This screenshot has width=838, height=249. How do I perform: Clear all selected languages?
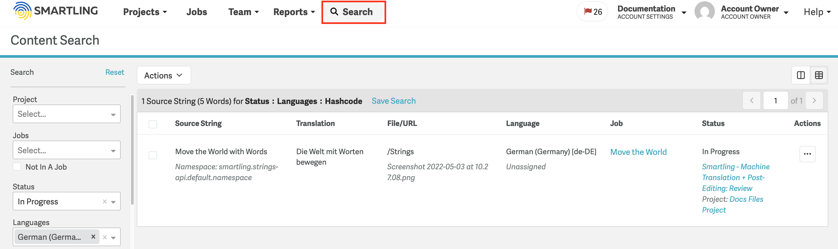(x=105, y=237)
